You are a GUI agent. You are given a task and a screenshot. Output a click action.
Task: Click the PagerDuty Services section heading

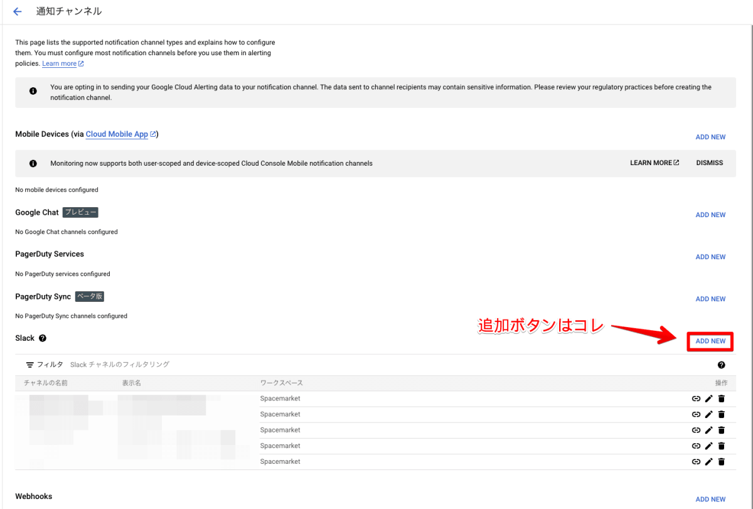click(50, 254)
